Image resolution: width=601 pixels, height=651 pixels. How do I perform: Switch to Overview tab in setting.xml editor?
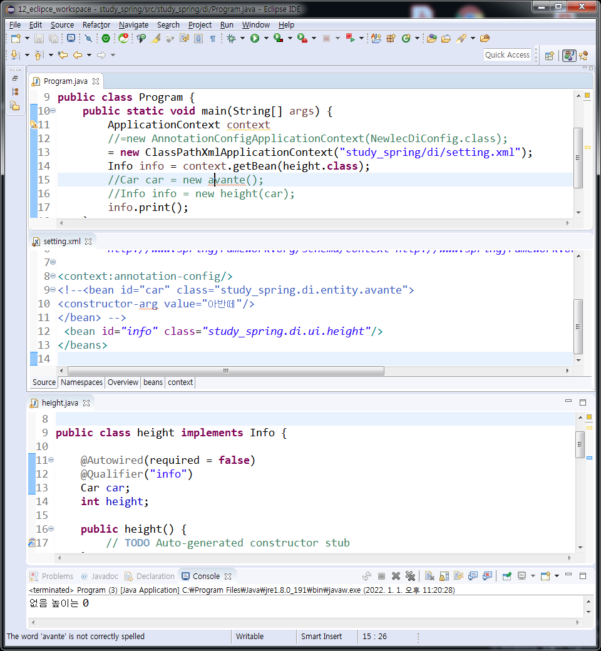tap(123, 382)
